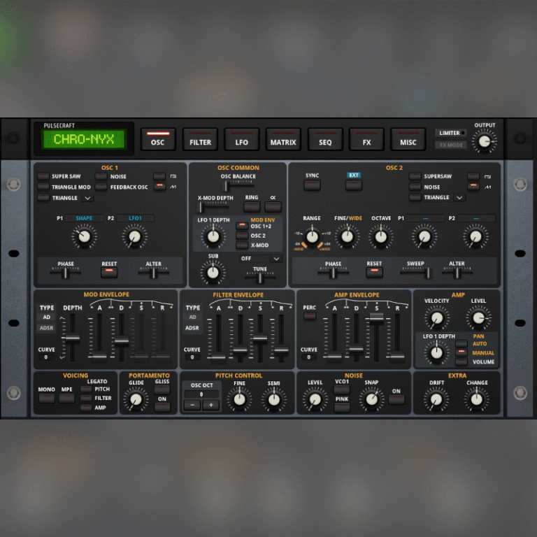Click OSC 2 SWEEP slider
537x537 pixels.
pyautogui.click(x=415, y=273)
